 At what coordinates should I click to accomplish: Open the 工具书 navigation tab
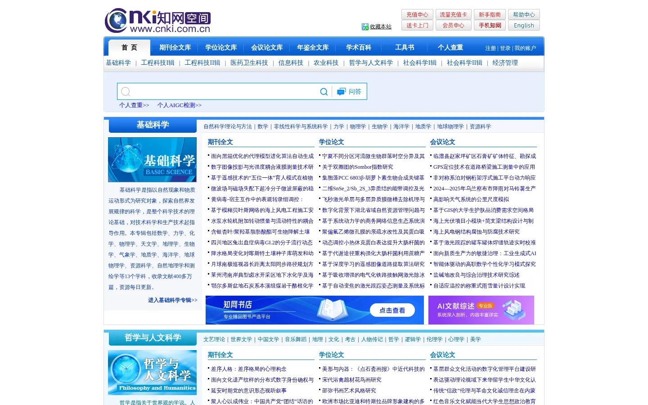tap(405, 48)
